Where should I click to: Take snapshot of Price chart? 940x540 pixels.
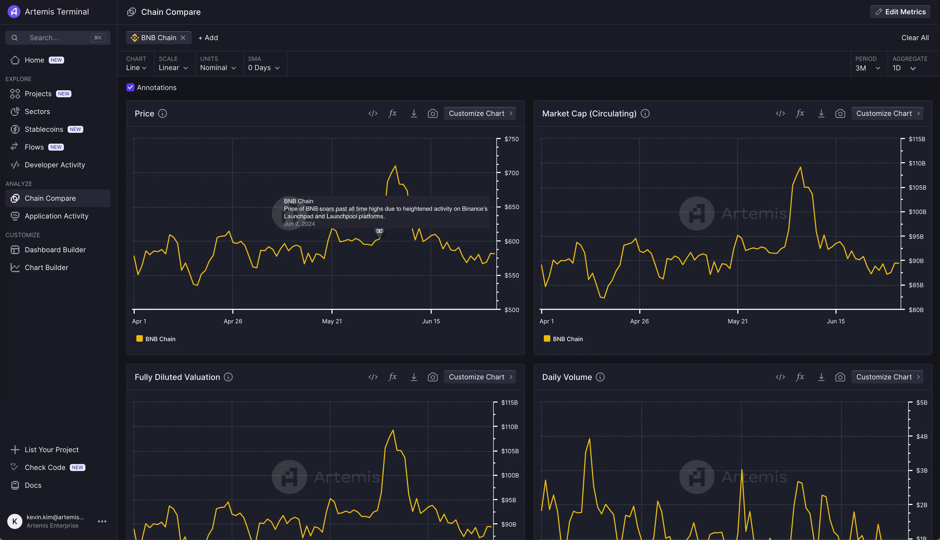click(x=433, y=113)
